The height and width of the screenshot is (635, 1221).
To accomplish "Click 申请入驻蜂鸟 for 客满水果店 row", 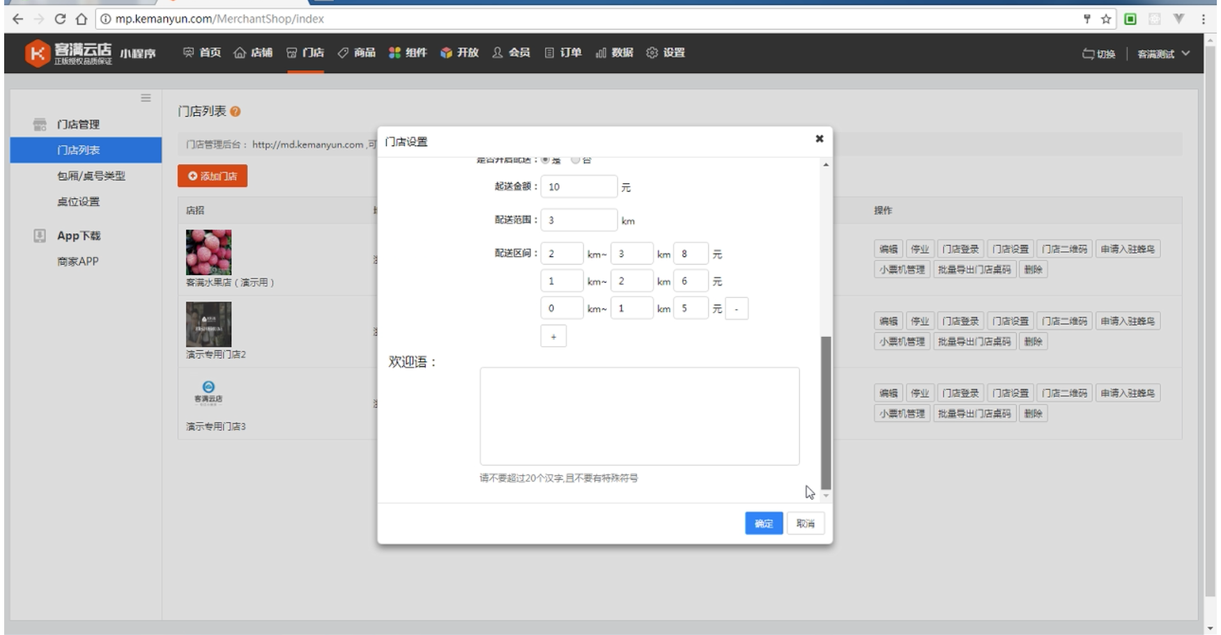I will coord(1128,249).
